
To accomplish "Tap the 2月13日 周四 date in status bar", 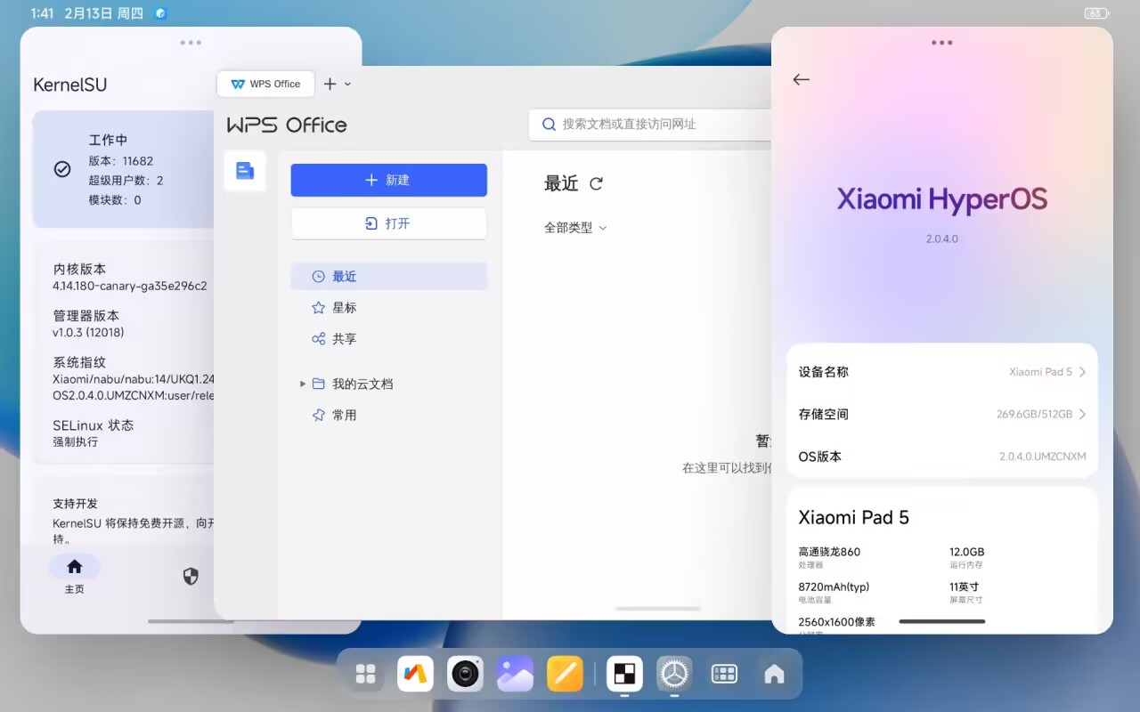I will tap(103, 13).
